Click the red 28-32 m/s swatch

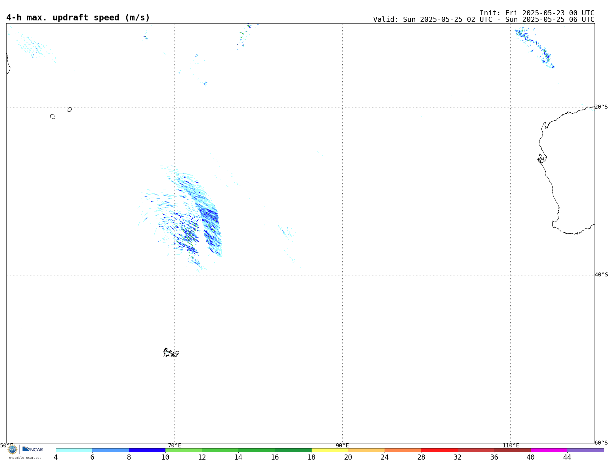coord(439,450)
